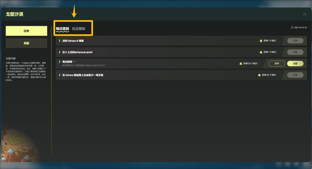Click the shard icon on the Sahara AI 博客 row
Screen dimensions: 312x169
point(261,41)
